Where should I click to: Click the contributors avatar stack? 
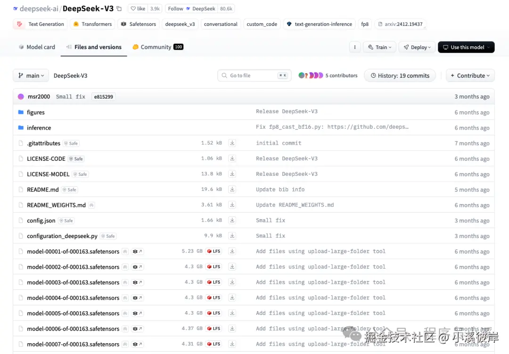(311, 75)
